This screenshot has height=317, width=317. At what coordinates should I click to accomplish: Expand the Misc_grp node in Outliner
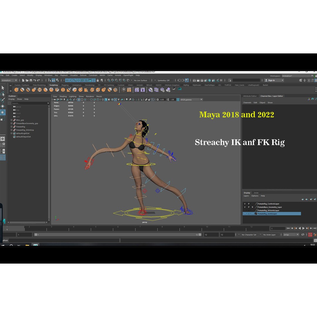(11, 120)
